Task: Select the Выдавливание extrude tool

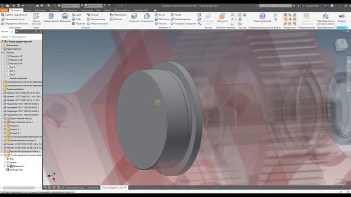Action: 52,18
